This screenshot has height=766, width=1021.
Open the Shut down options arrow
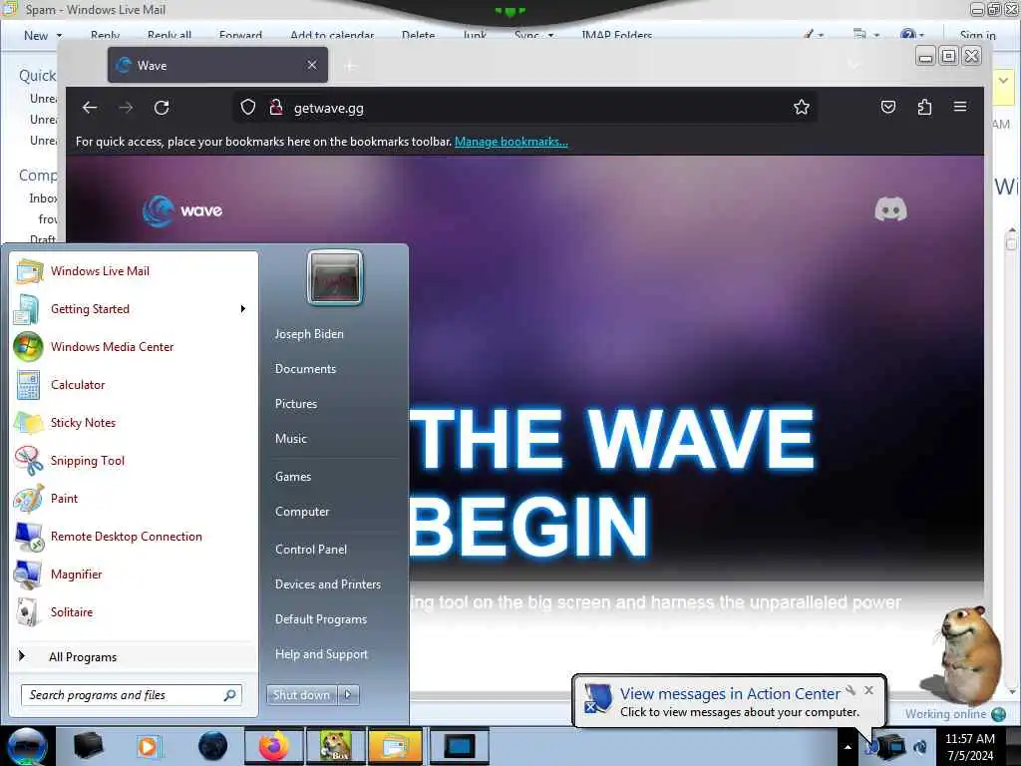pos(348,695)
